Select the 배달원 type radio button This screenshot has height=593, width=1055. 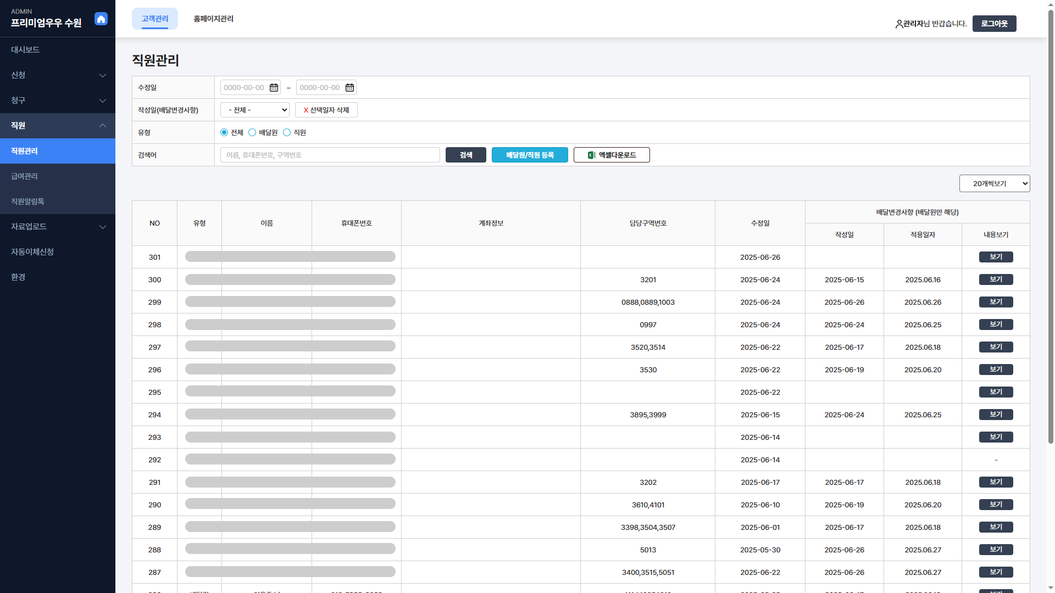[252, 133]
